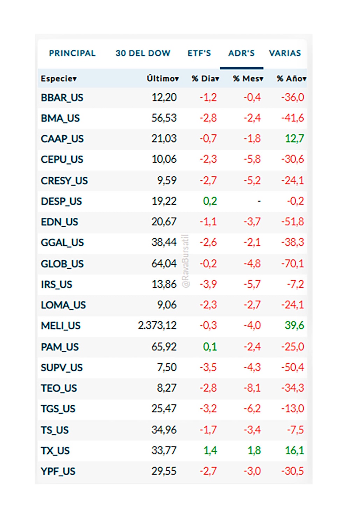Click the CAAP_US yearly change 12,7

click(x=294, y=139)
